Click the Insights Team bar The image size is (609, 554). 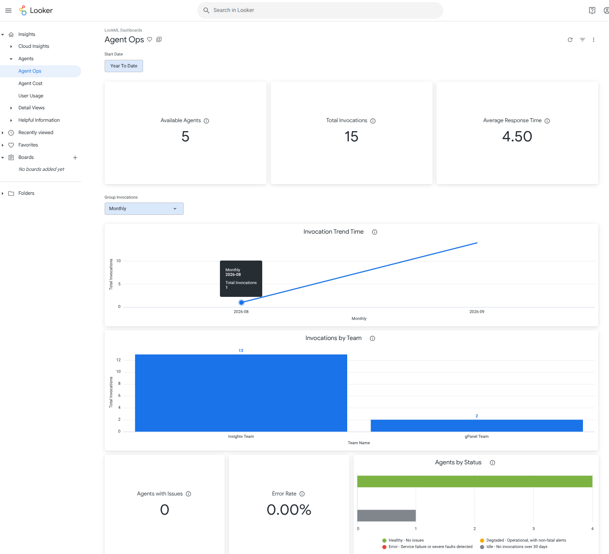[x=241, y=393]
